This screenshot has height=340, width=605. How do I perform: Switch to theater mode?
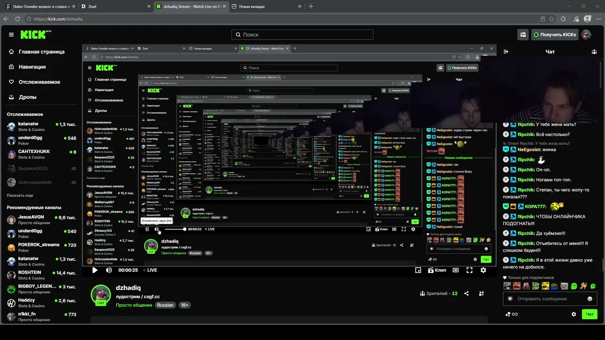tap(455, 270)
